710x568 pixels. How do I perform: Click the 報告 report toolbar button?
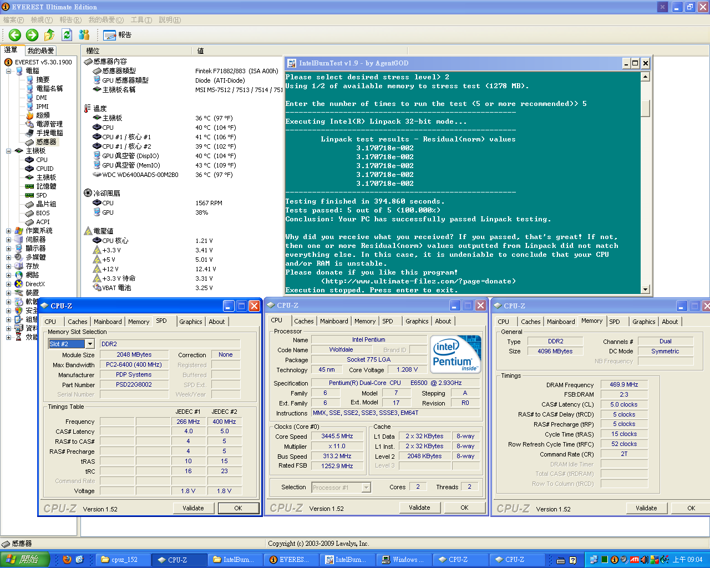pos(118,35)
